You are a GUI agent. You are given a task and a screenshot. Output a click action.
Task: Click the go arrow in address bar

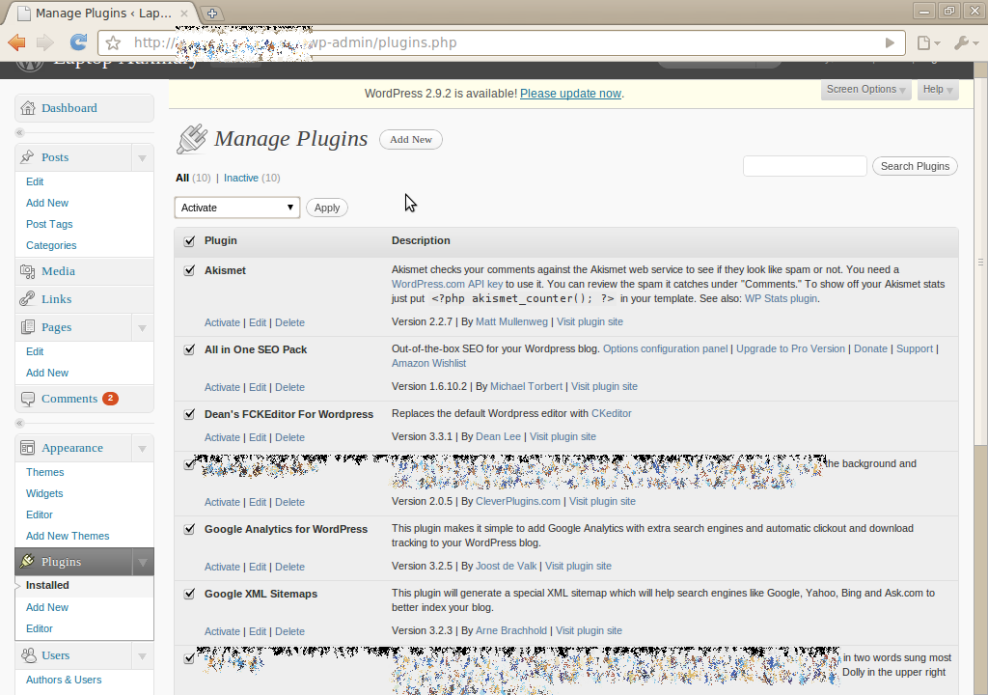tap(889, 42)
